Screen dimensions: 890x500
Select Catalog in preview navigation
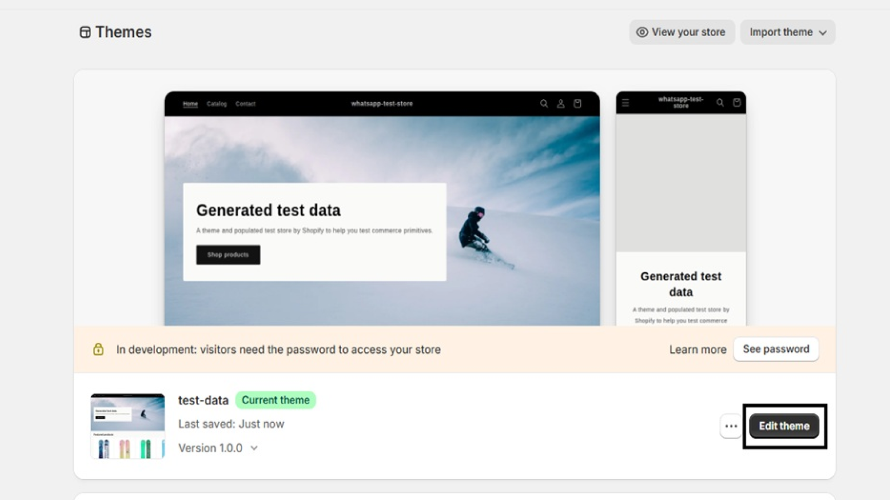[x=217, y=104]
